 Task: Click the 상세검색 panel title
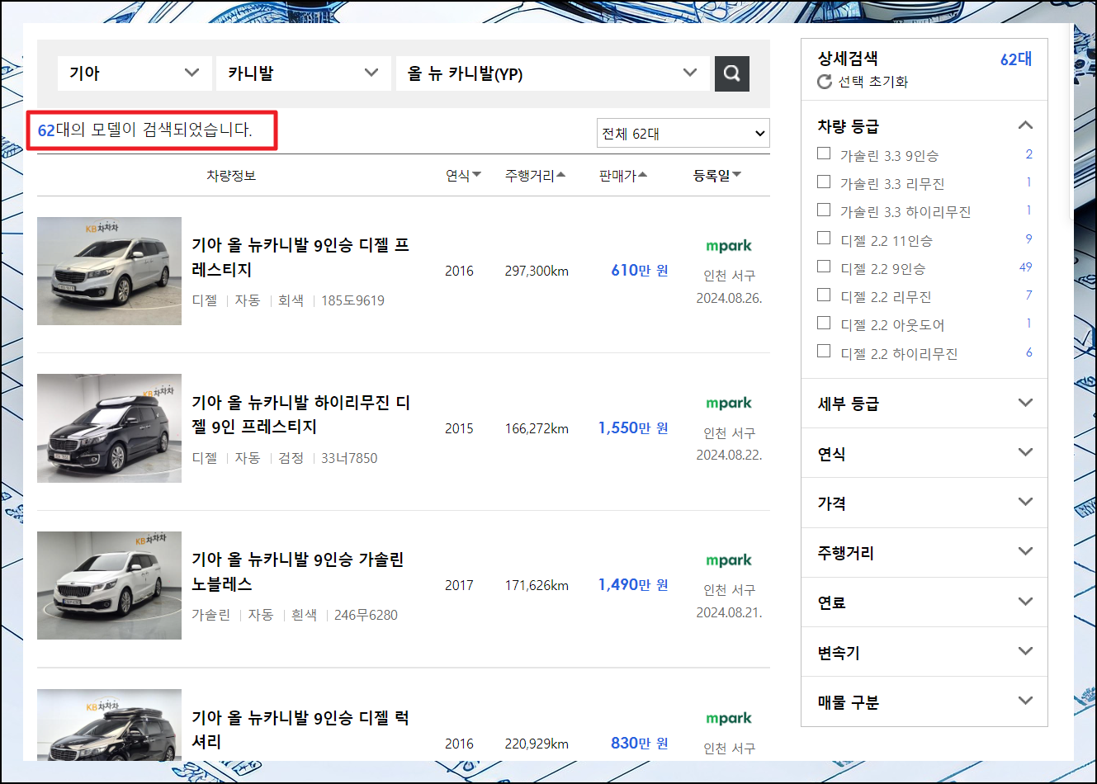point(848,59)
